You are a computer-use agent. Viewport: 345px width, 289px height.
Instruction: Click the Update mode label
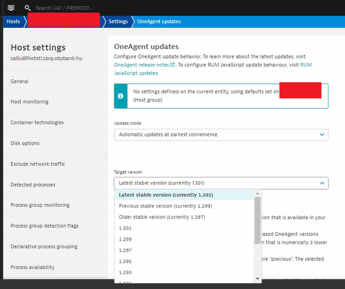[x=128, y=123]
